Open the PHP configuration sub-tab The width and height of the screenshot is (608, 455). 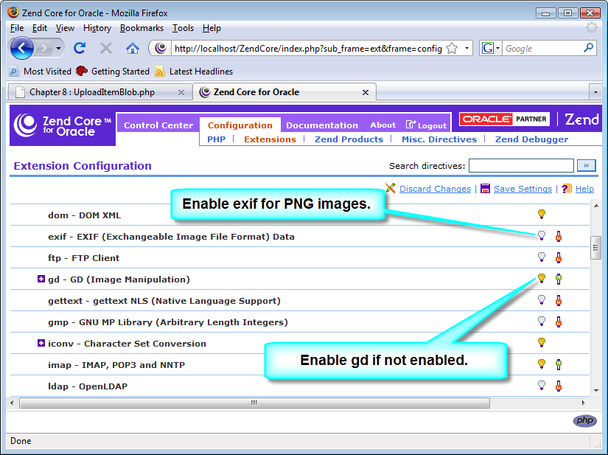point(217,139)
